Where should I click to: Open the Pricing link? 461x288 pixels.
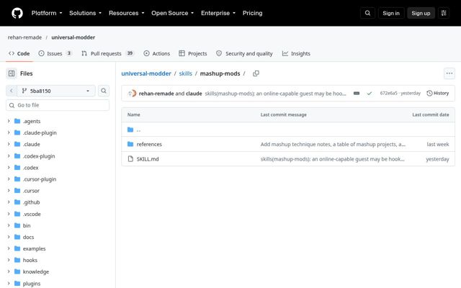click(253, 13)
